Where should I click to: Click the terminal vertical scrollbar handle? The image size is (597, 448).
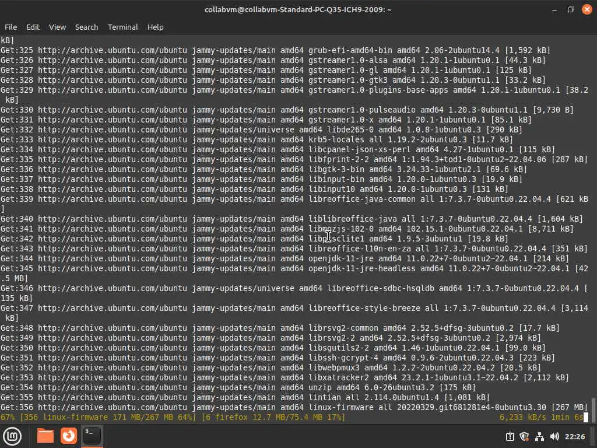click(593, 409)
